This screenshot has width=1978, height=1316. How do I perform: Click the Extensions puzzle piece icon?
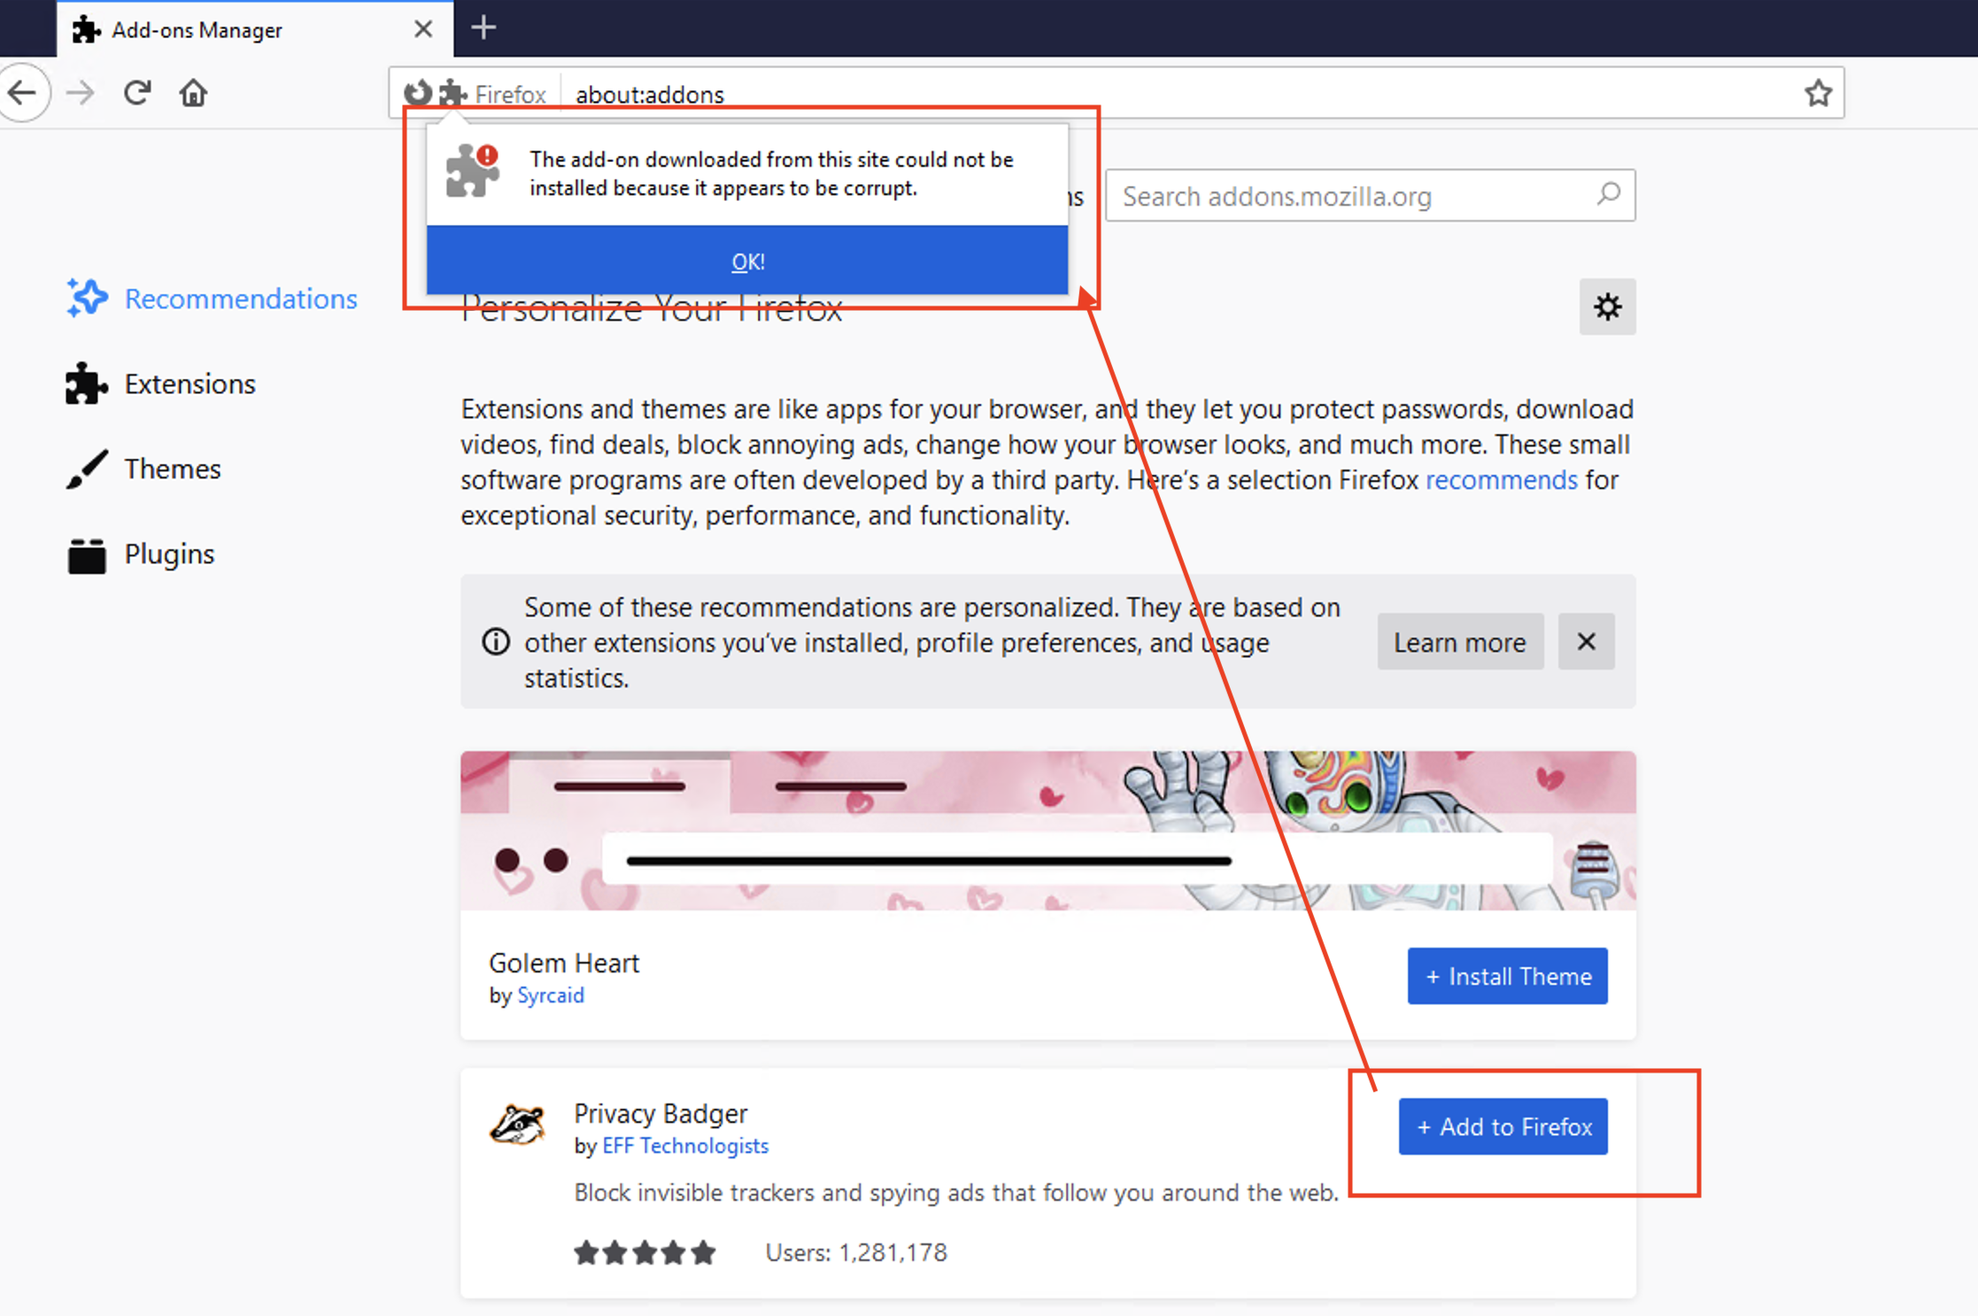(x=84, y=382)
